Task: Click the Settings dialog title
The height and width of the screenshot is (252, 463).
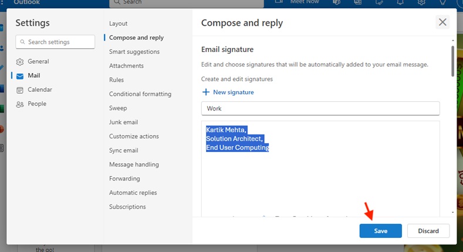Action: (x=32, y=23)
